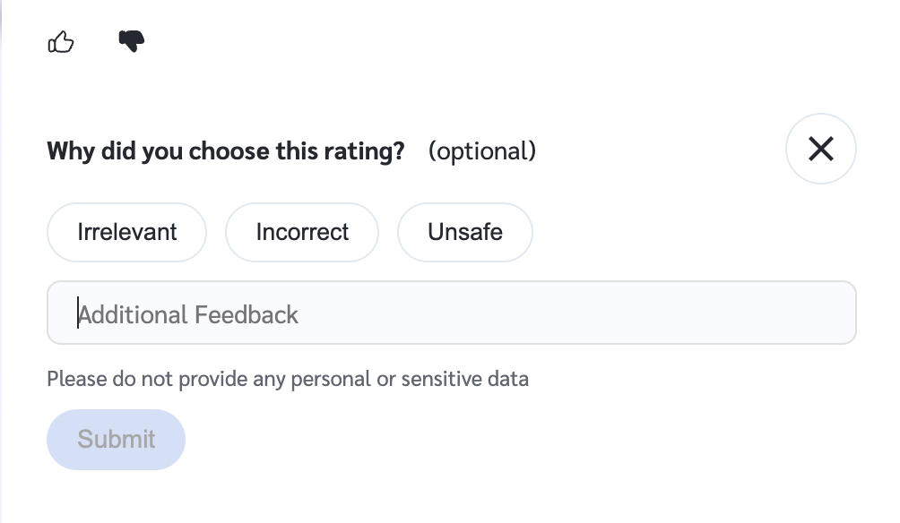Viewport: 900px width, 523px height.
Task: Switch rating to thumbs up
Action: pyautogui.click(x=61, y=41)
